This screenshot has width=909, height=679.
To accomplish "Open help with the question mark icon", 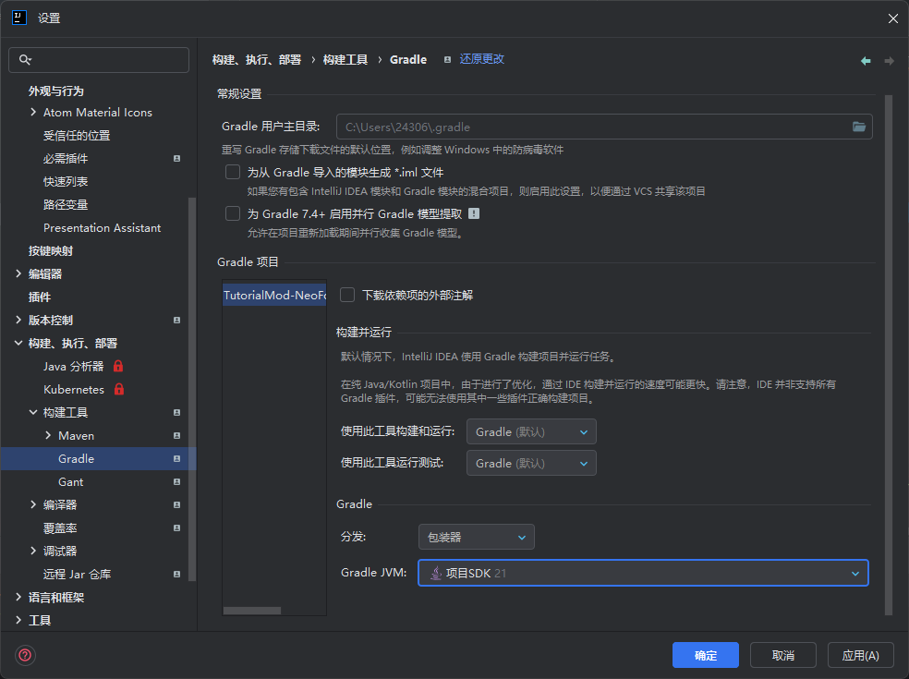I will click(25, 655).
